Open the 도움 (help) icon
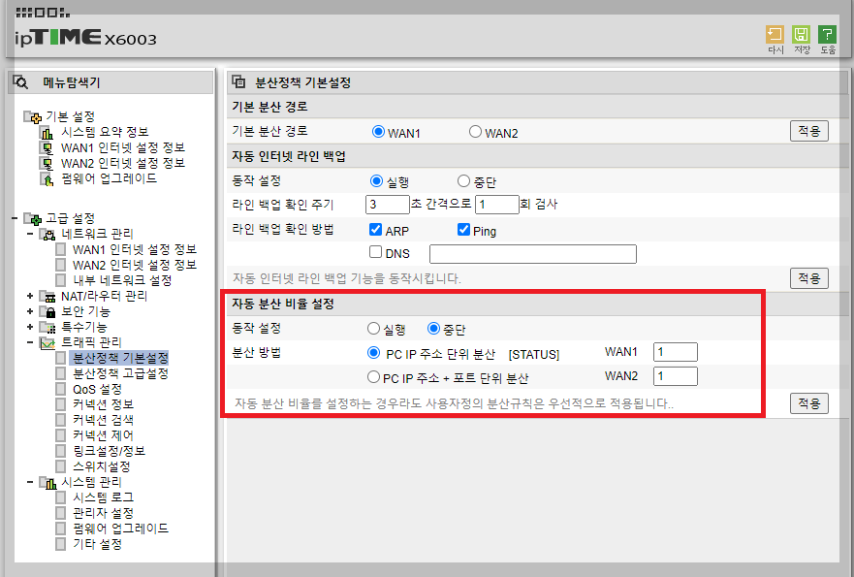 pos(827,34)
